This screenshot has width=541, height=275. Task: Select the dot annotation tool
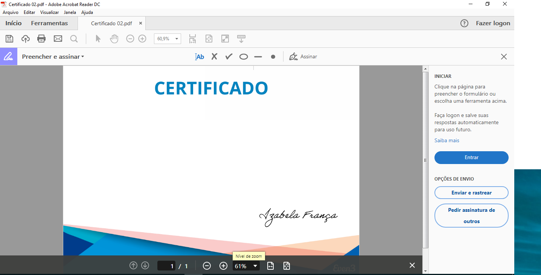coord(273,57)
